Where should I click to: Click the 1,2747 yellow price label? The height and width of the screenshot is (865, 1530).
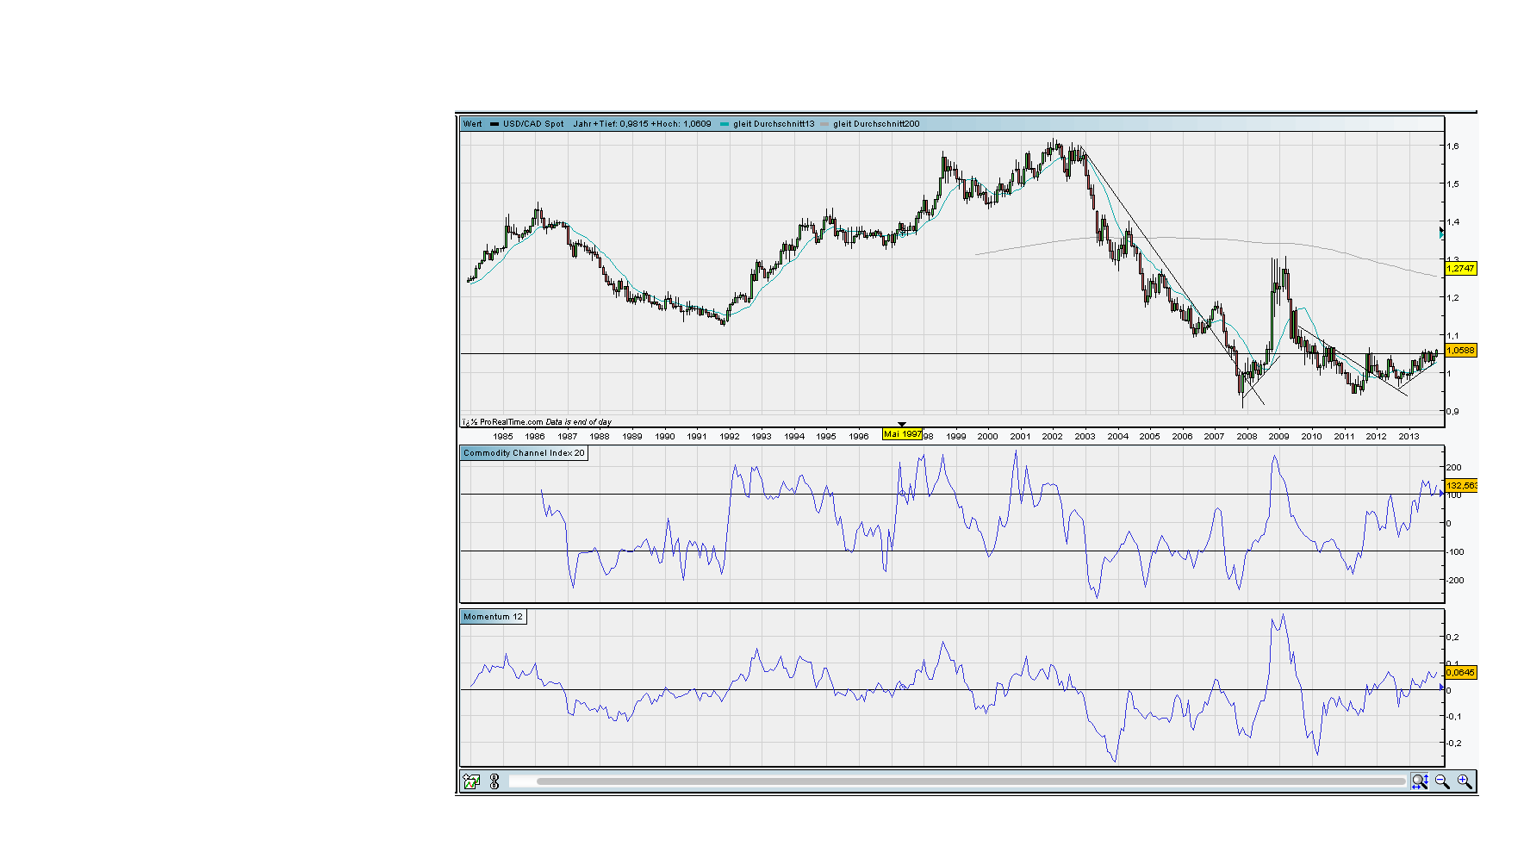(1460, 269)
